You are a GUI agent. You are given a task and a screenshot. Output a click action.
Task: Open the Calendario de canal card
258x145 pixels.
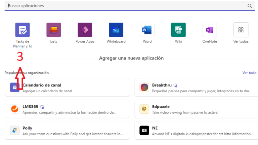point(68,88)
